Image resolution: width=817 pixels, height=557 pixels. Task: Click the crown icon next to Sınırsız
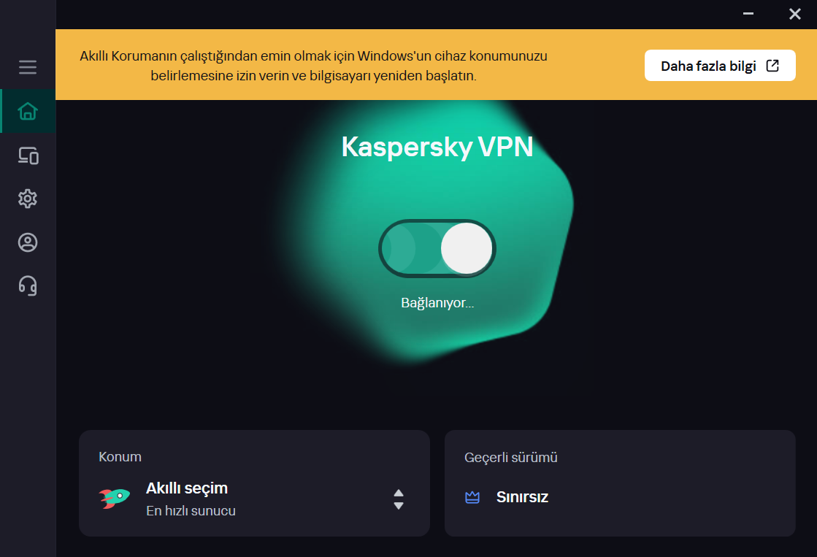pos(472,498)
